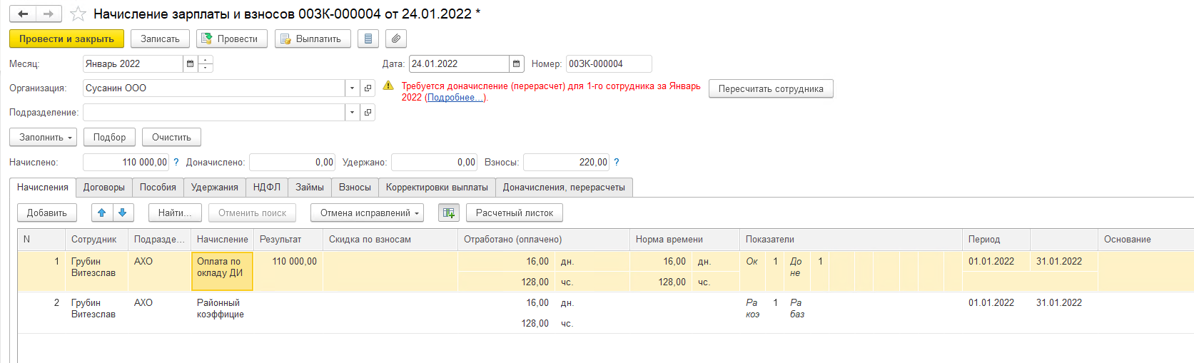Go back with the left arrow

[23, 14]
